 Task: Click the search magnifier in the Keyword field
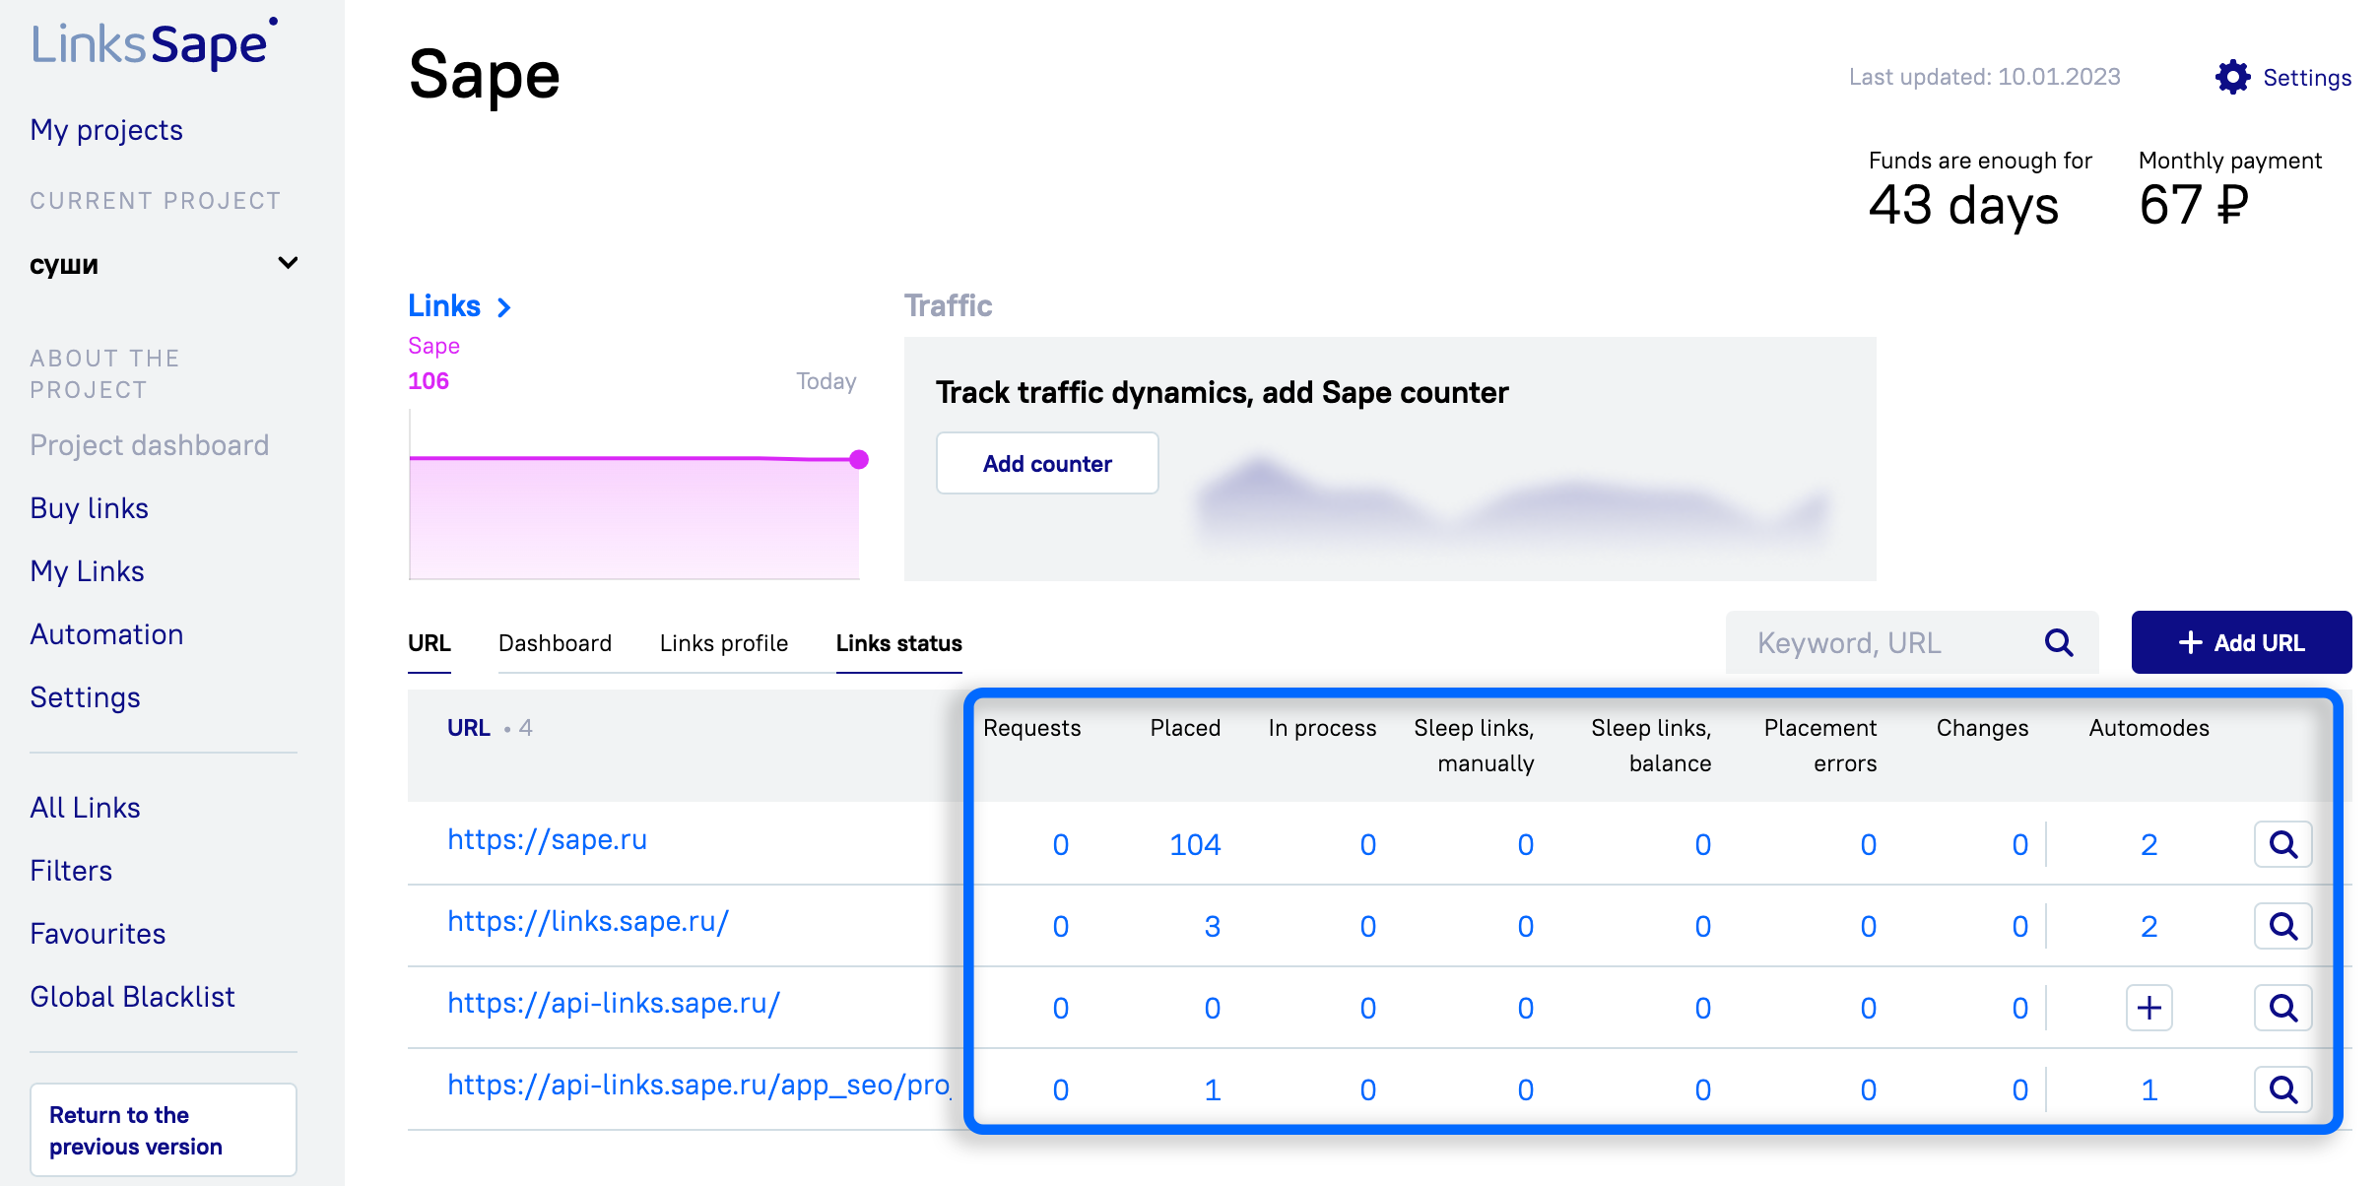point(2059,643)
